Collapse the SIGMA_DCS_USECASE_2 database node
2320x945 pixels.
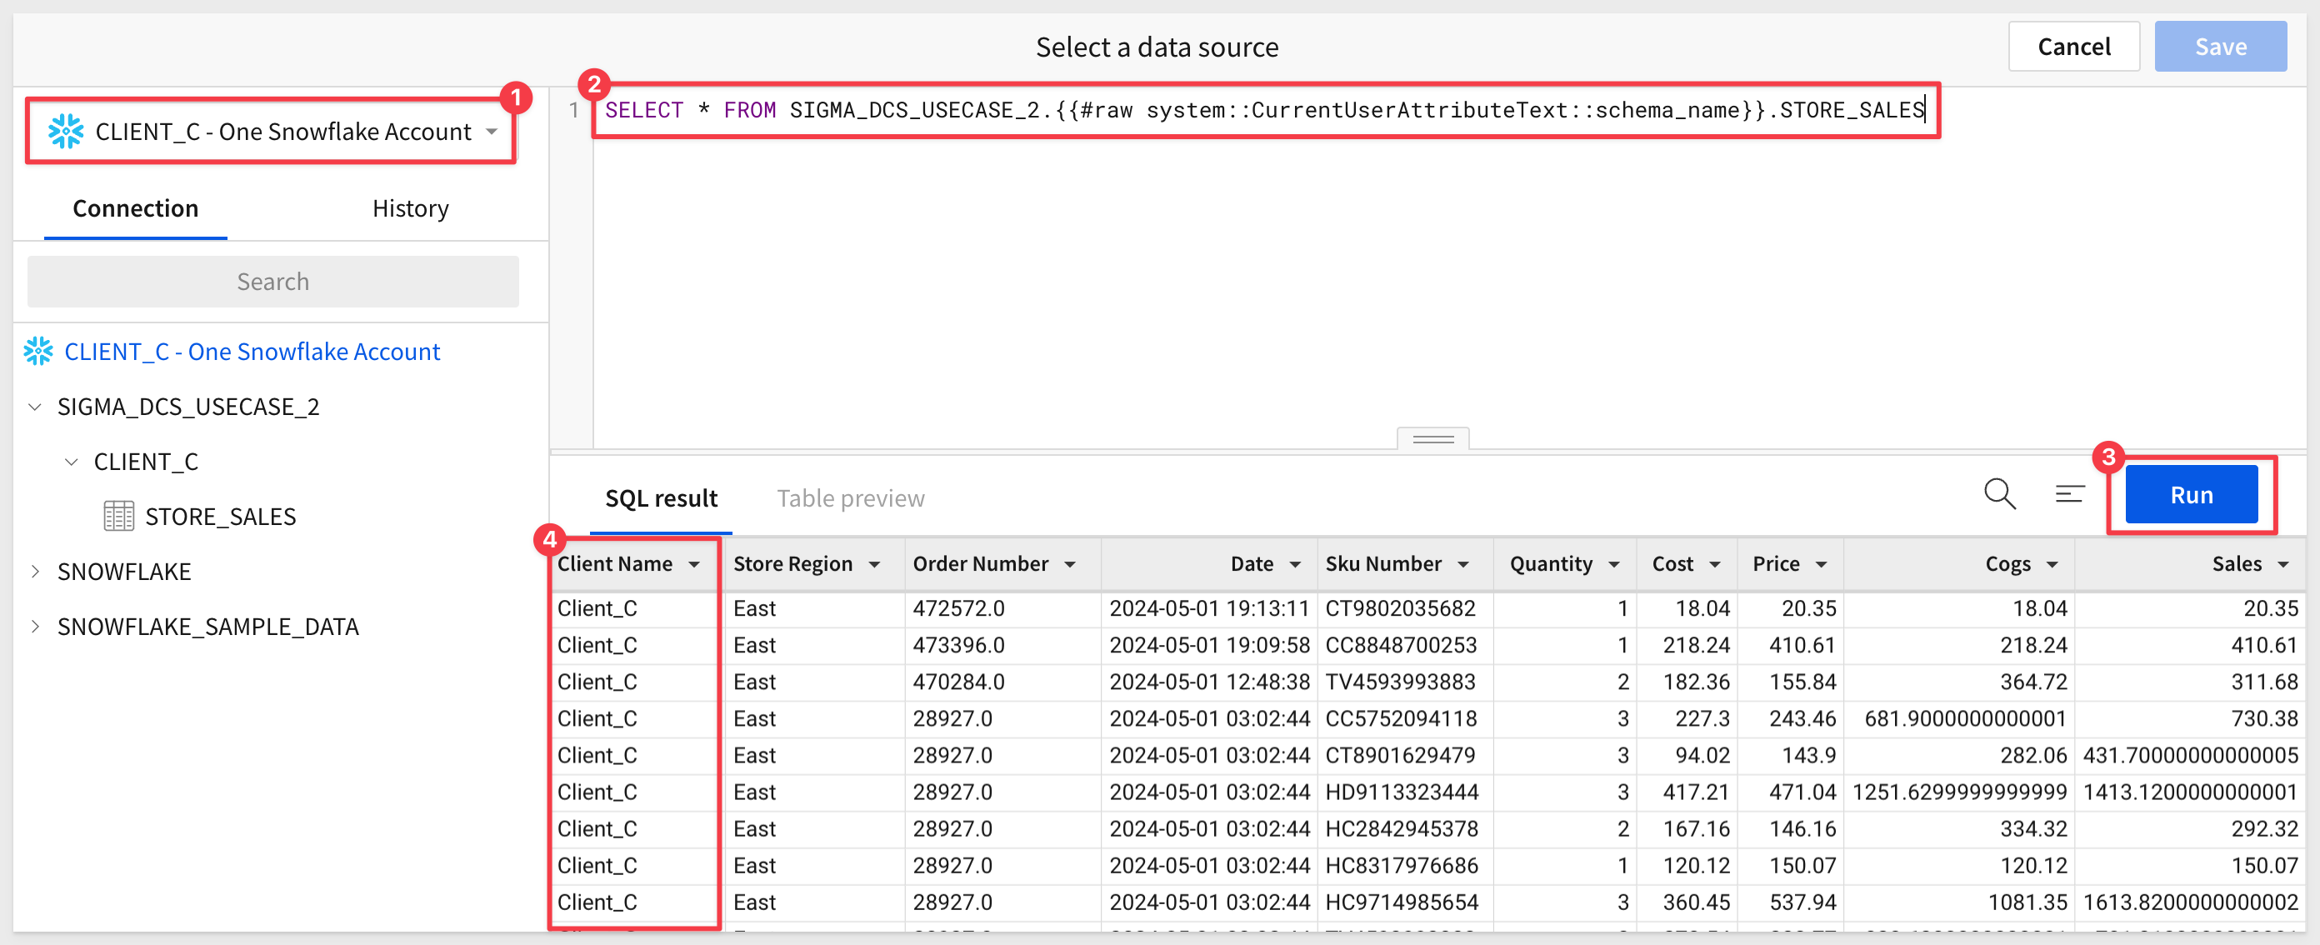pyautogui.click(x=35, y=407)
